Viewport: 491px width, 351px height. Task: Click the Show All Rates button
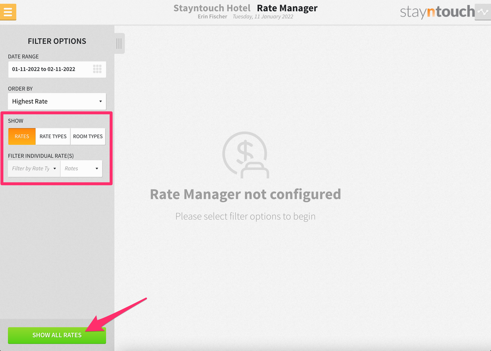pyautogui.click(x=57, y=336)
